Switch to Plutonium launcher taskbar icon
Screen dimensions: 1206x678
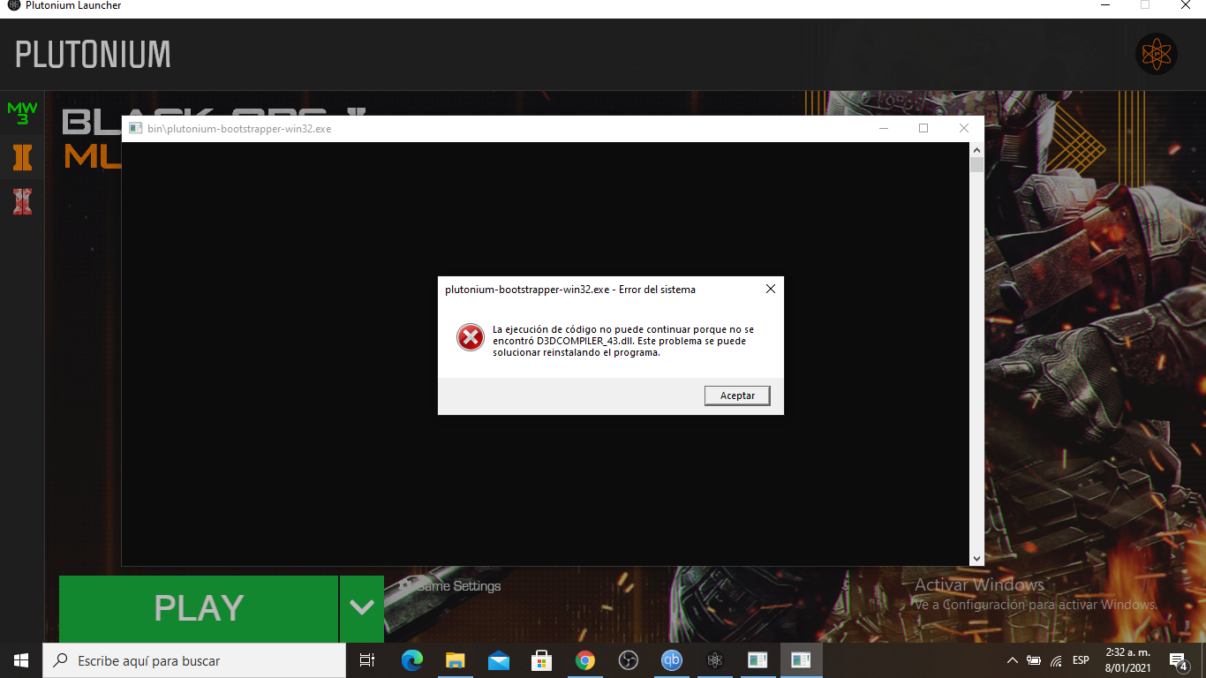point(714,660)
